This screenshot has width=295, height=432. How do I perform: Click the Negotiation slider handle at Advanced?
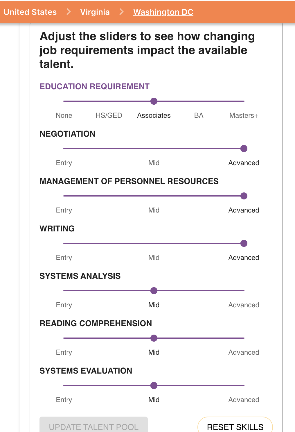pyautogui.click(x=244, y=149)
